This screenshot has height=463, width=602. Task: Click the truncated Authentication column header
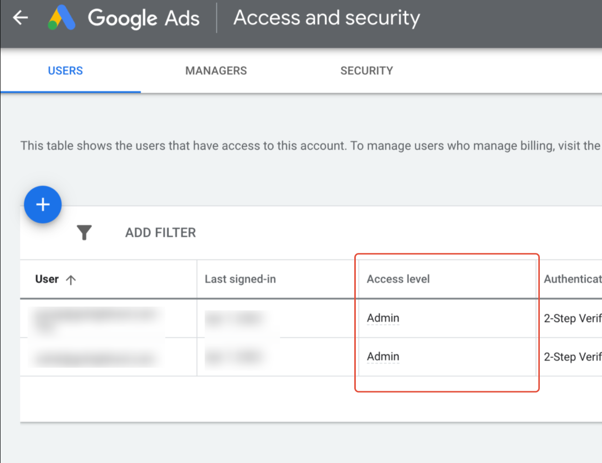pyautogui.click(x=572, y=279)
